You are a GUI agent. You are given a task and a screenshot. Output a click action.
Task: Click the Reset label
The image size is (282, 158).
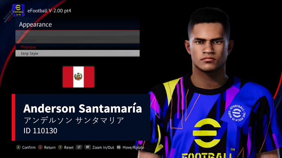[x=69, y=147]
